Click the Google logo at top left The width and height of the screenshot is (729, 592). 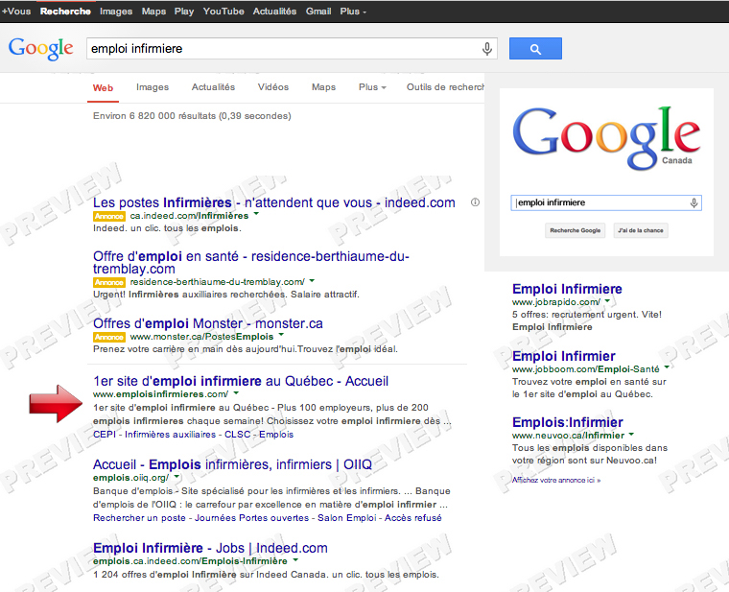41,48
